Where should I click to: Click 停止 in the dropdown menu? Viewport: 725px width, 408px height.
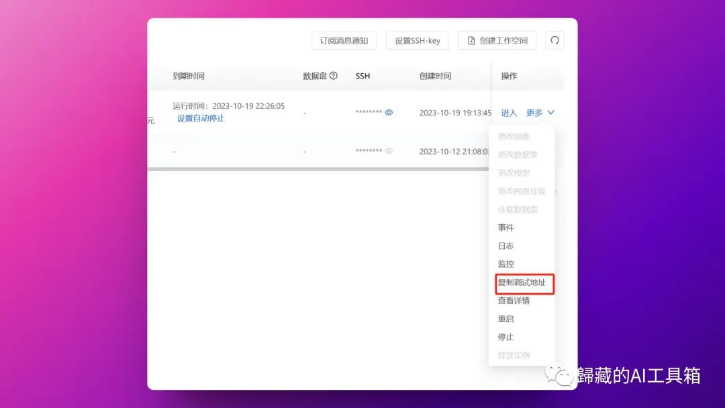pyautogui.click(x=506, y=338)
